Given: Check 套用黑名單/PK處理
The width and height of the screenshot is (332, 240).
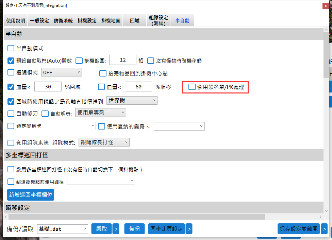Looking at the screenshot, I should point(192,87).
